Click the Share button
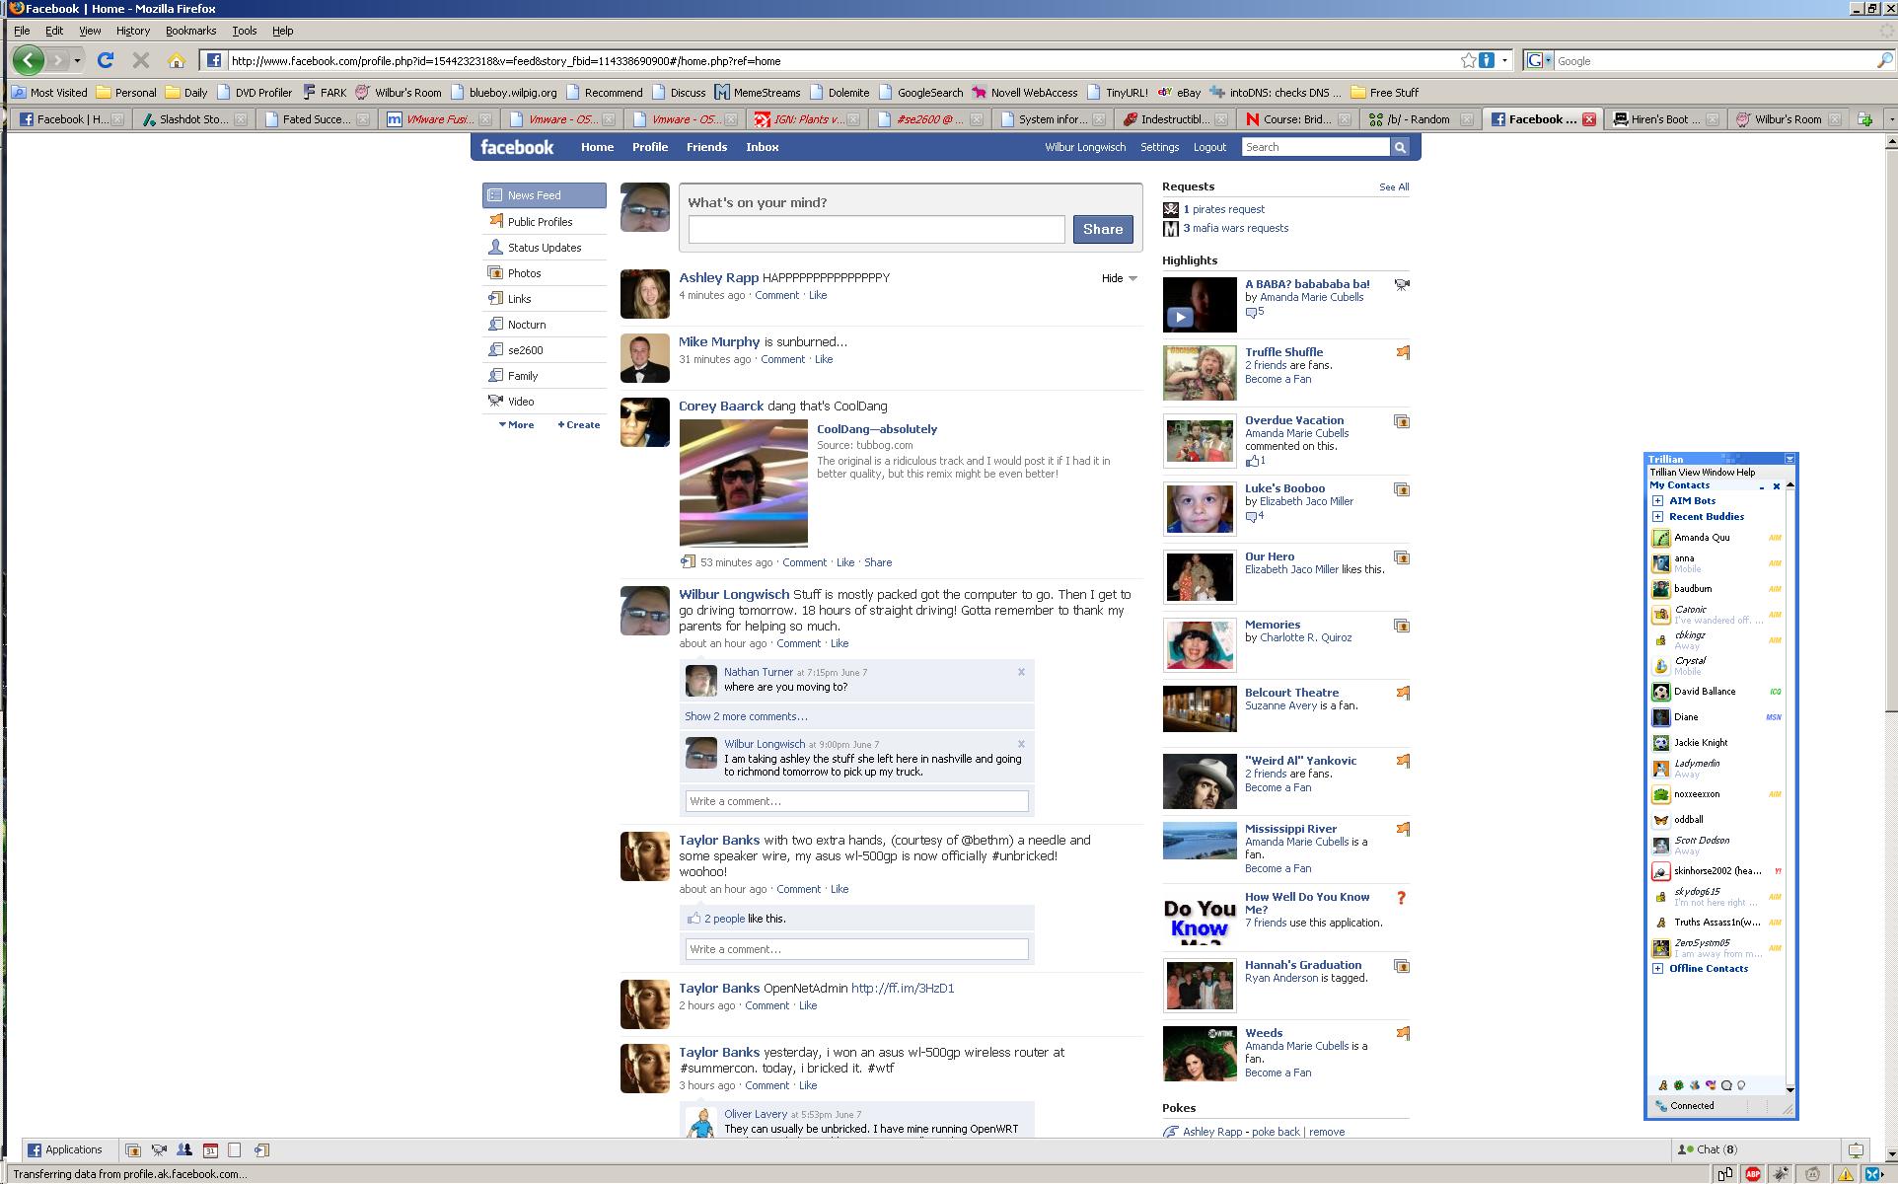The image size is (1898, 1184). click(1103, 229)
